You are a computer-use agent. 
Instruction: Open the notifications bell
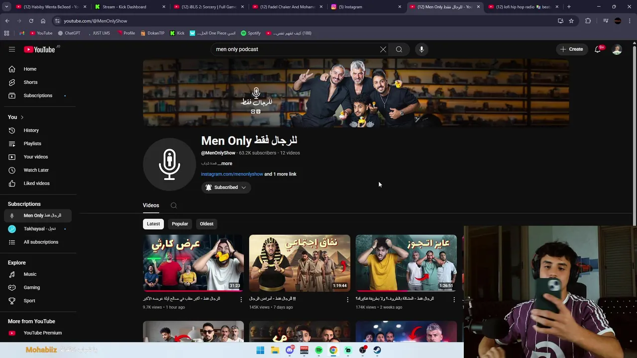click(x=598, y=49)
